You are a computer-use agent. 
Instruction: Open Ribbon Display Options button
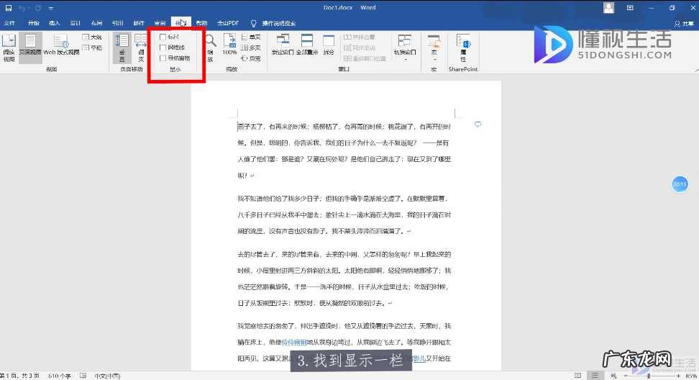[630, 8]
